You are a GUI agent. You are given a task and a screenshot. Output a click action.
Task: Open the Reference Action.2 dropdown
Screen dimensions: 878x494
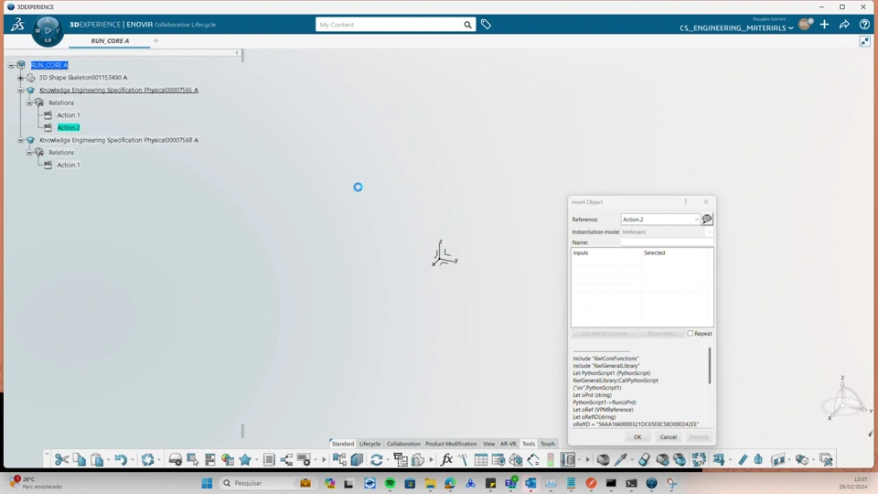tap(696, 220)
